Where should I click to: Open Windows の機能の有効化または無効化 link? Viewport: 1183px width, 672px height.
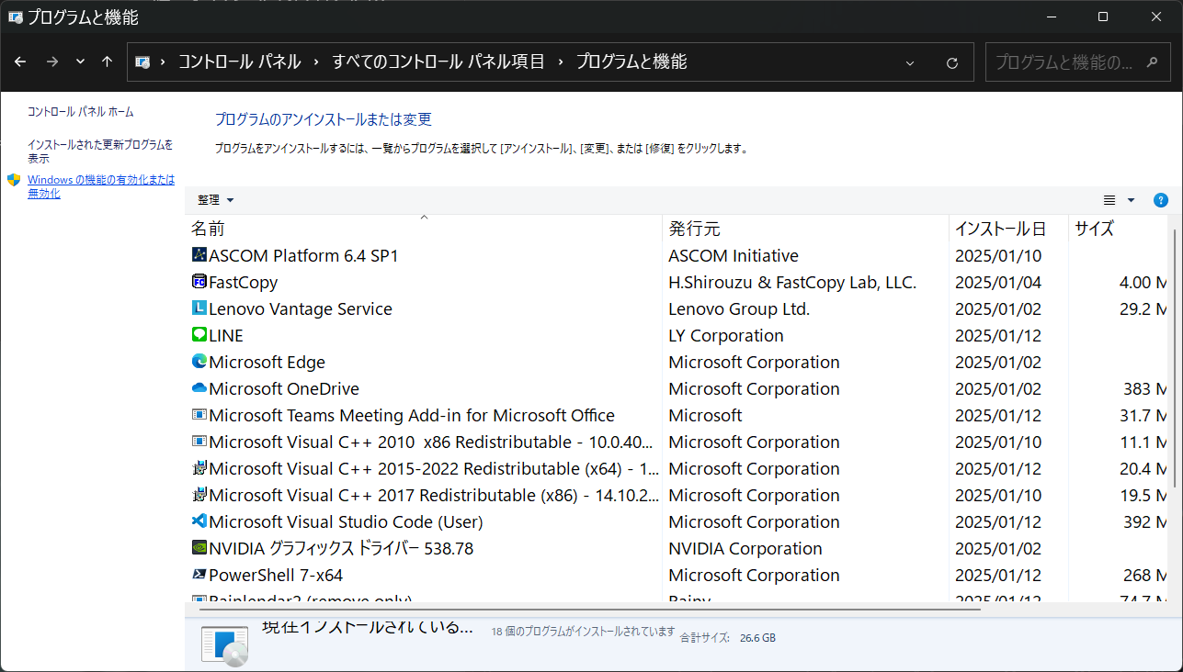click(101, 186)
